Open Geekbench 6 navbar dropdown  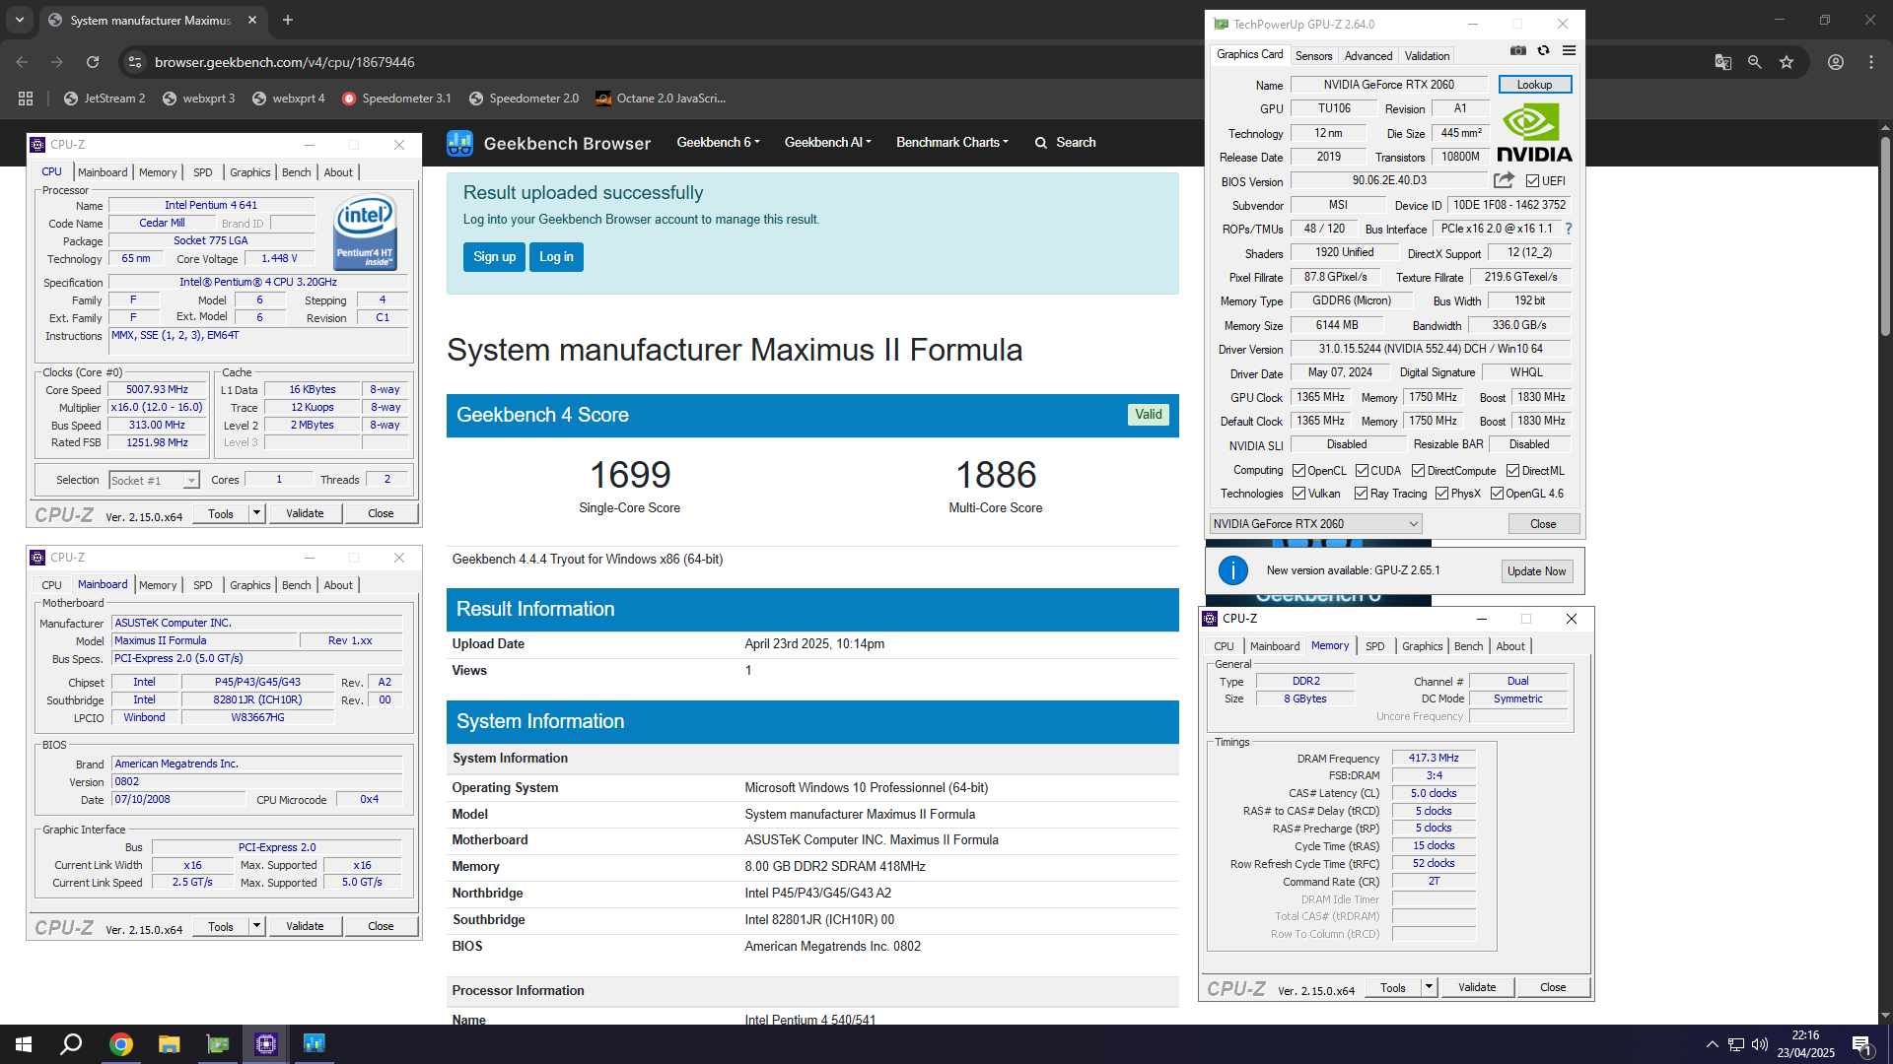coord(718,143)
